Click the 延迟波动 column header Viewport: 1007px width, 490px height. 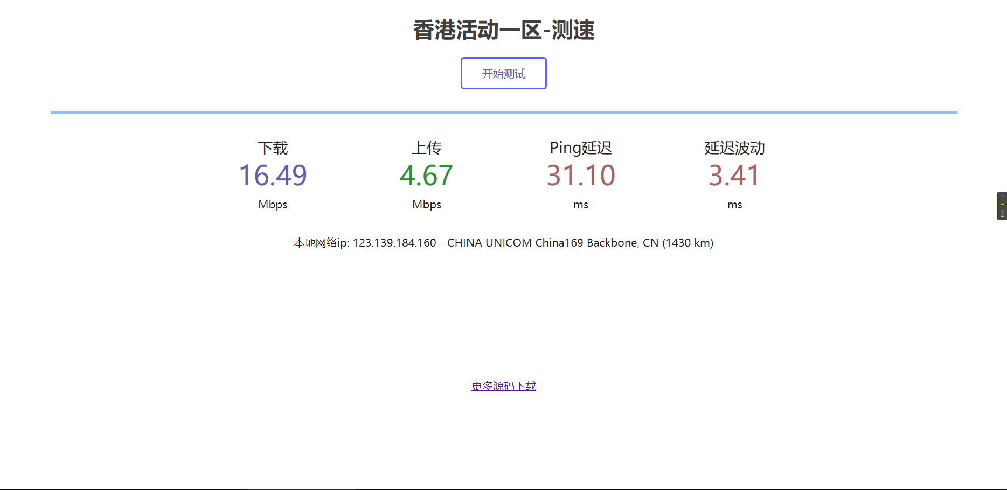point(734,148)
